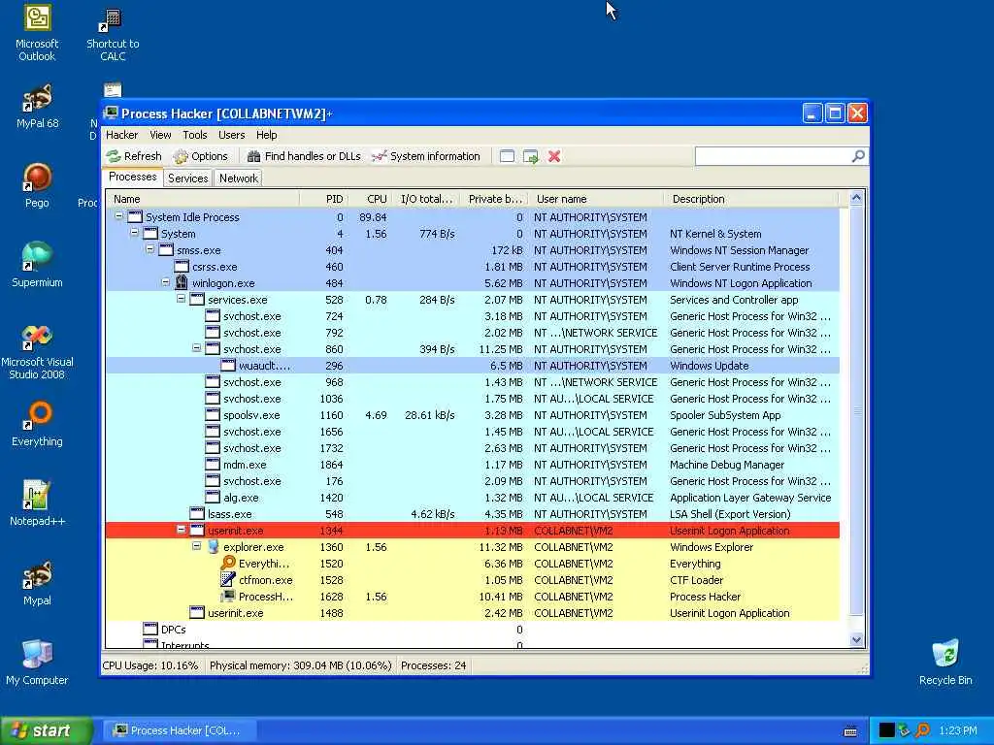The image size is (994, 745).
Task: Select the Processes tab
Action: click(132, 177)
